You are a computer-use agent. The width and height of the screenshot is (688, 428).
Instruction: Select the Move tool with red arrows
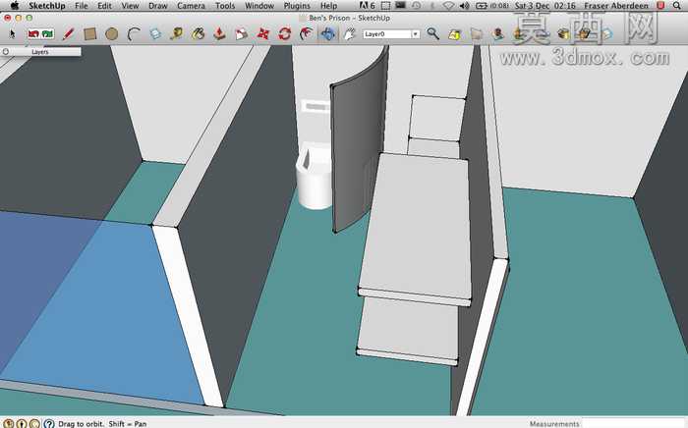click(x=262, y=33)
